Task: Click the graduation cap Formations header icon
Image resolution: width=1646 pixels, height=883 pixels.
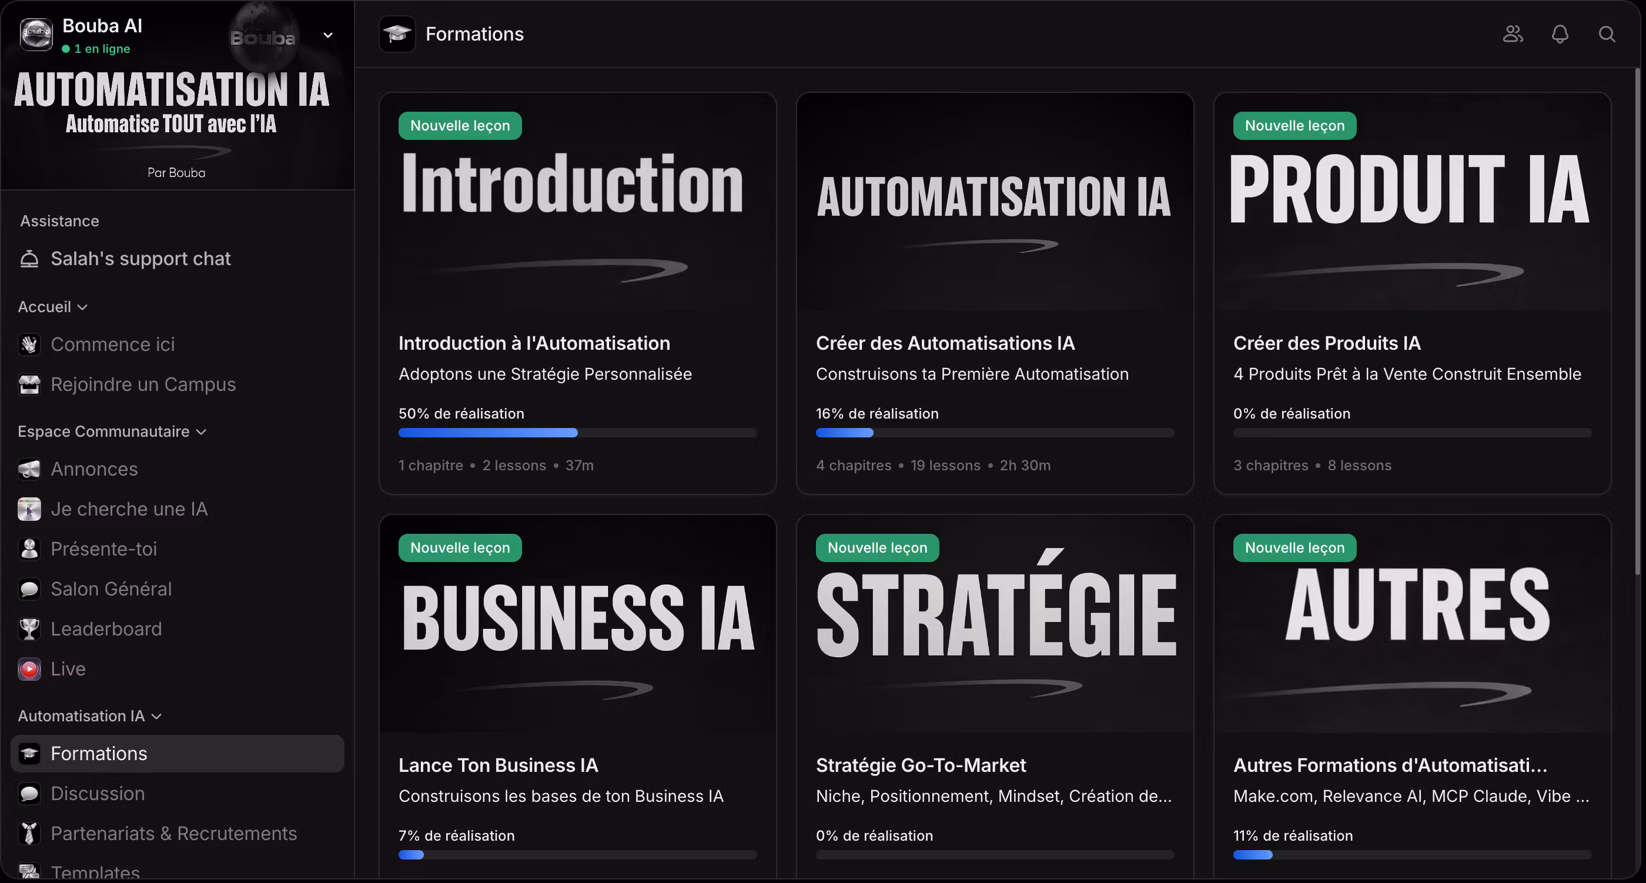Action: [397, 34]
